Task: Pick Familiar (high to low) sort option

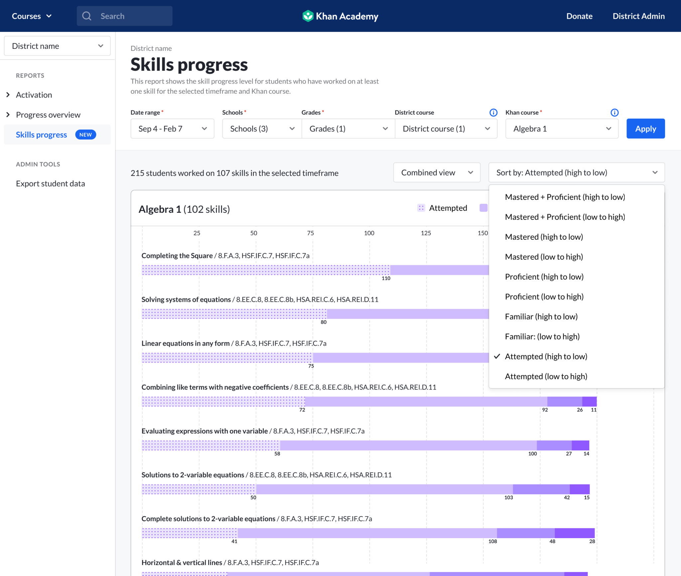Action: pos(541,317)
